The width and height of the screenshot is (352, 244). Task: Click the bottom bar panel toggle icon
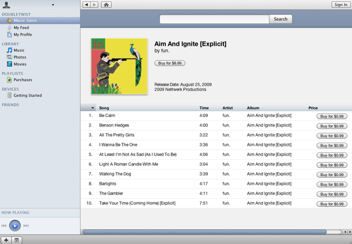pyautogui.click(x=17, y=240)
